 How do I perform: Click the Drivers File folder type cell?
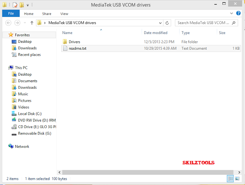pos(189,42)
